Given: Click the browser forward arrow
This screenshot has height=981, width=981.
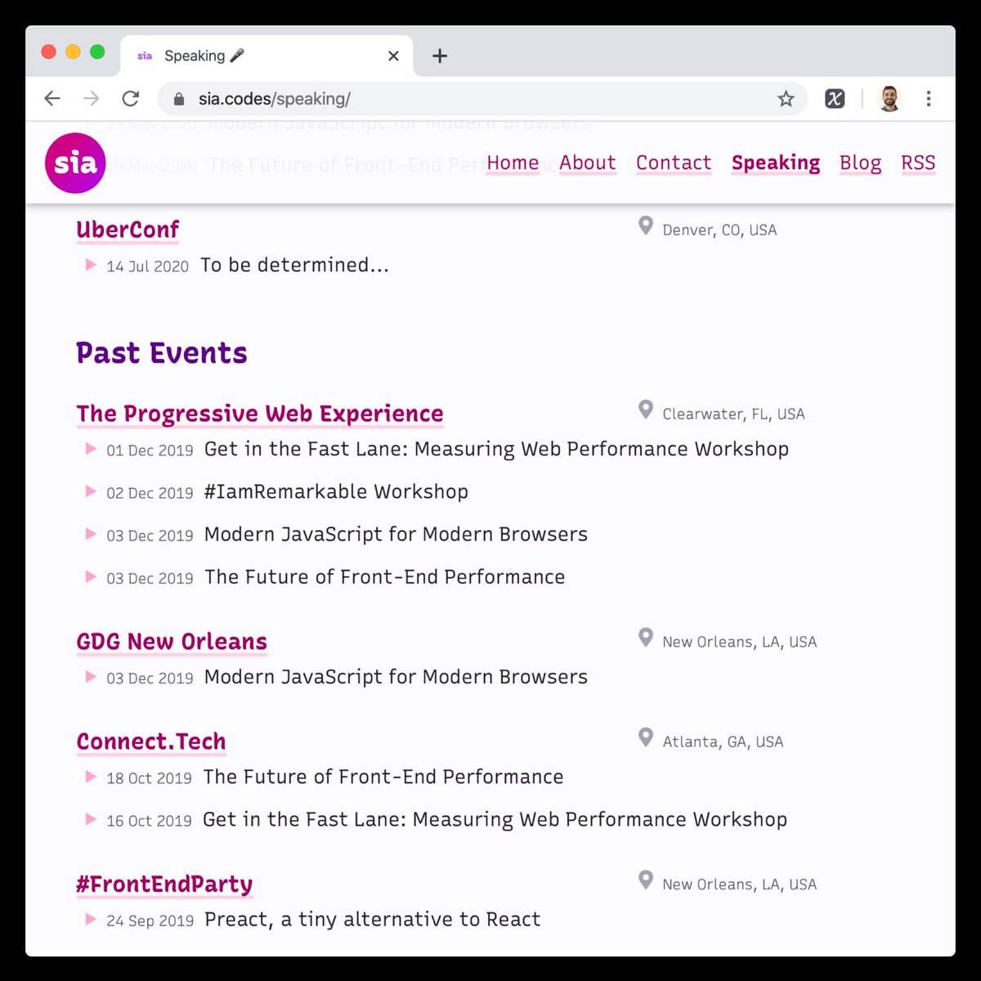Looking at the screenshot, I should (92, 99).
